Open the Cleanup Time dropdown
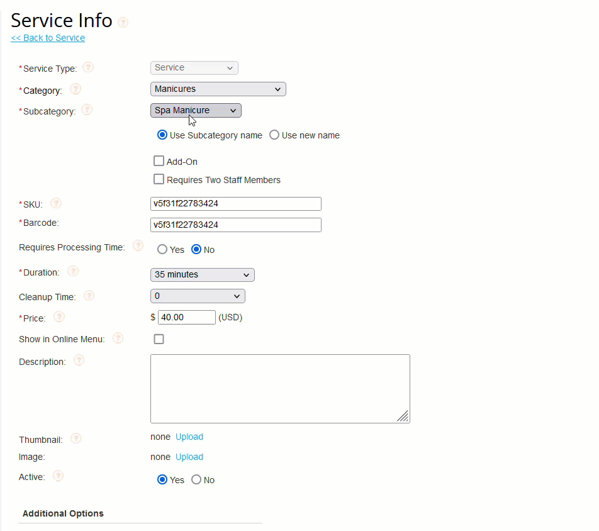This screenshot has width=599, height=531. pyautogui.click(x=198, y=296)
